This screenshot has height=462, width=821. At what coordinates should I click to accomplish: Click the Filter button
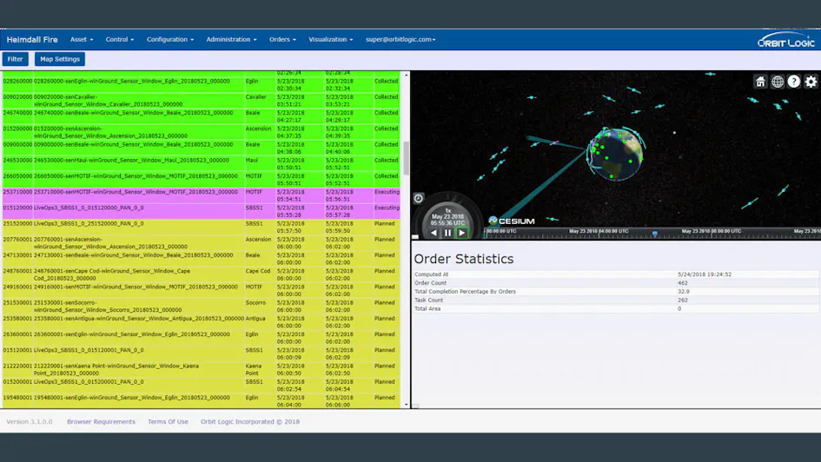point(15,59)
